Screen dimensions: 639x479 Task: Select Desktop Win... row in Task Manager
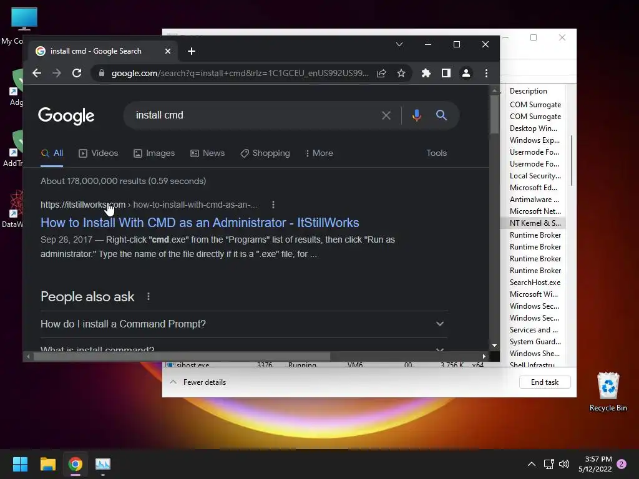(534, 128)
